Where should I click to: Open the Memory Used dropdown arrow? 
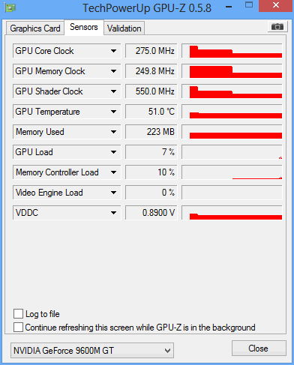tap(113, 132)
